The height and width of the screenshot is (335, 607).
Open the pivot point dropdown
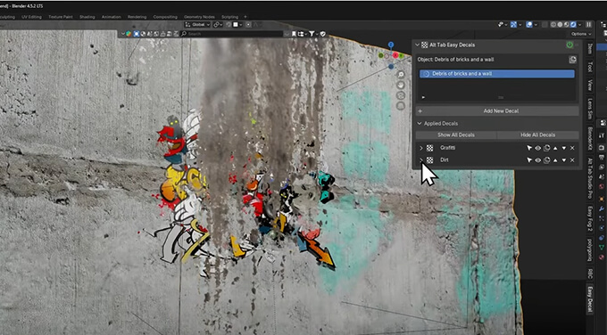pyautogui.click(x=218, y=24)
